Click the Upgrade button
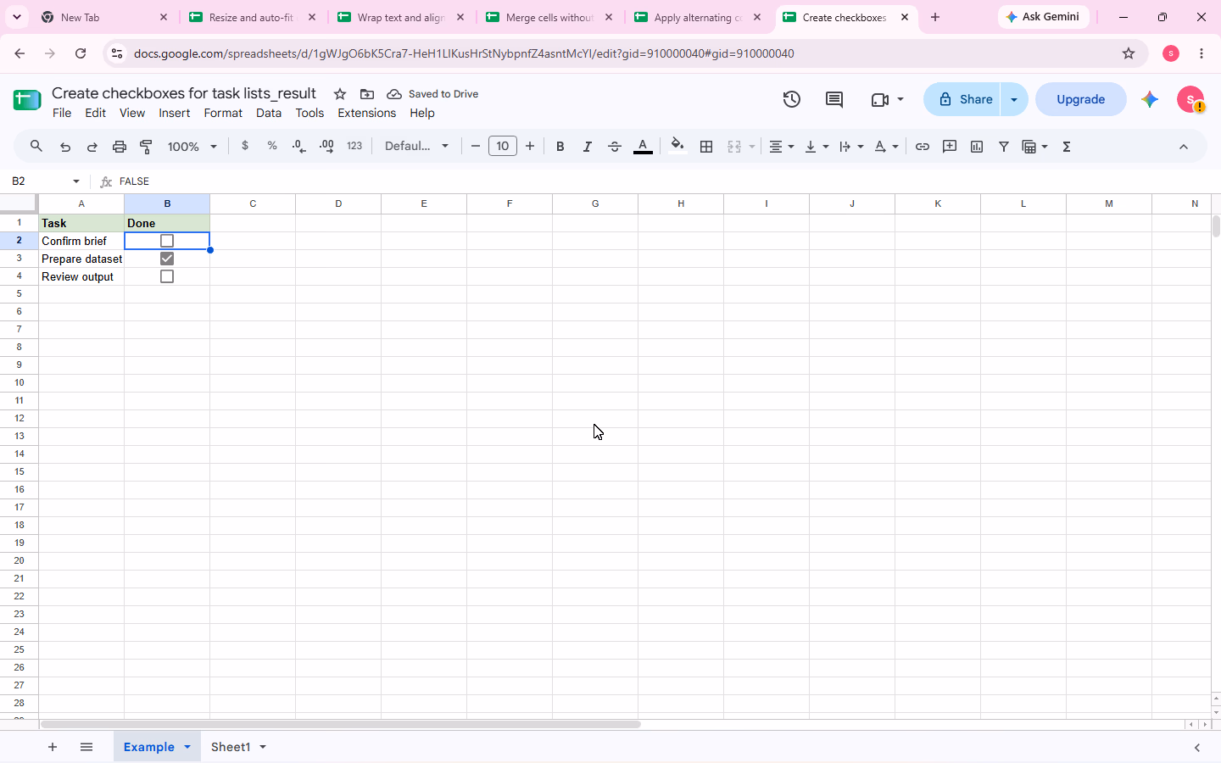This screenshot has height=763, width=1221. click(x=1080, y=99)
